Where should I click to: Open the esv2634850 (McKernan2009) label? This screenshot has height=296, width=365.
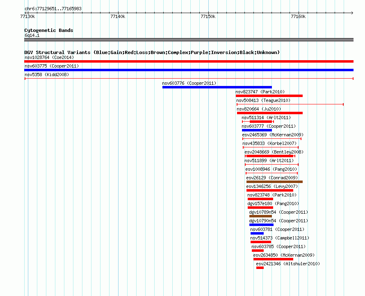(x=284, y=255)
